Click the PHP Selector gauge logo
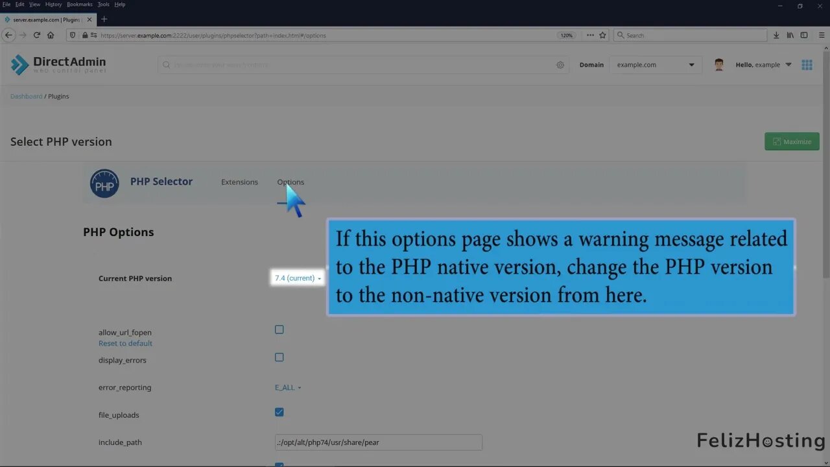This screenshot has height=467, width=830. [104, 184]
